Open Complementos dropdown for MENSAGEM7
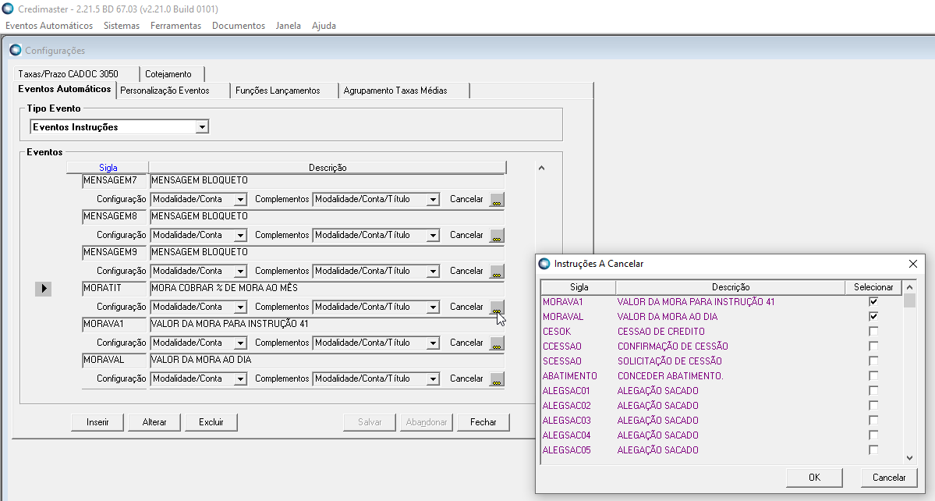Image resolution: width=935 pixels, height=501 pixels. pyautogui.click(x=433, y=199)
